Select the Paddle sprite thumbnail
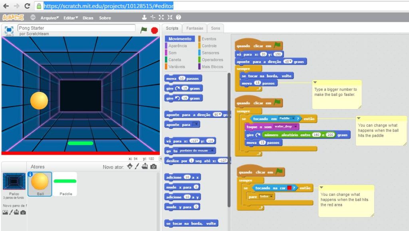The image size is (409, 231). (x=65, y=184)
